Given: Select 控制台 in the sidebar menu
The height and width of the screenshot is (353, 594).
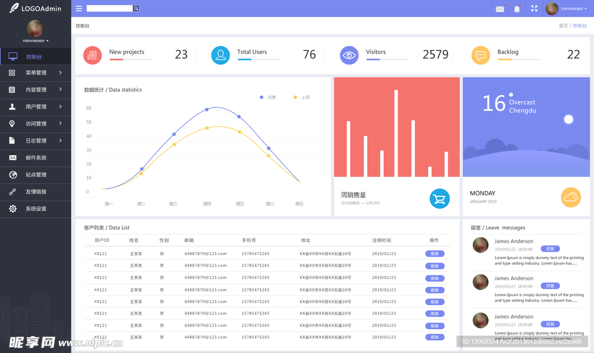Looking at the screenshot, I should tap(35, 56).
